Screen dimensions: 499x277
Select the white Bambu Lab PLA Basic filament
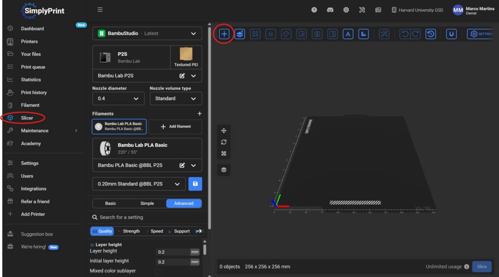pyautogui.click(x=119, y=127)
